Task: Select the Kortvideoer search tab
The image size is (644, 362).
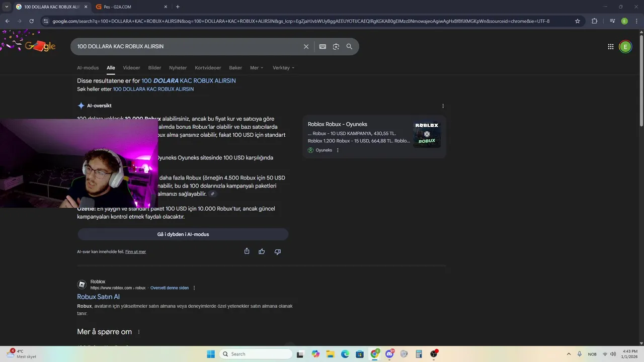Action: (x=208, y=68)
